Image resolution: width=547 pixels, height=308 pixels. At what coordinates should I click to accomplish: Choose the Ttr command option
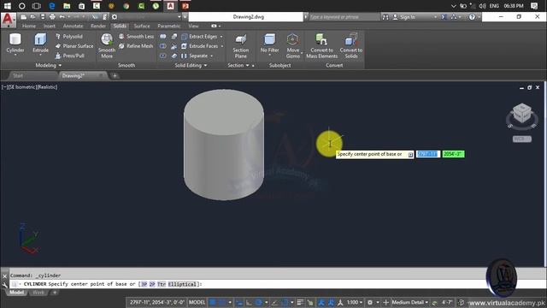point(162,284)
